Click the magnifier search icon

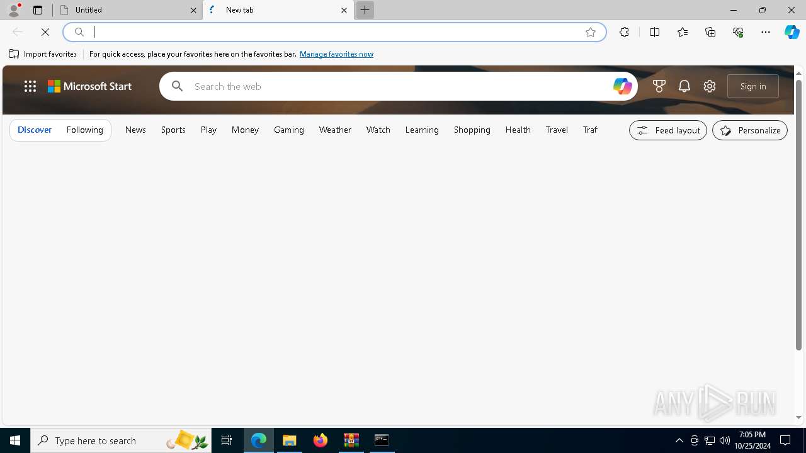177,86
